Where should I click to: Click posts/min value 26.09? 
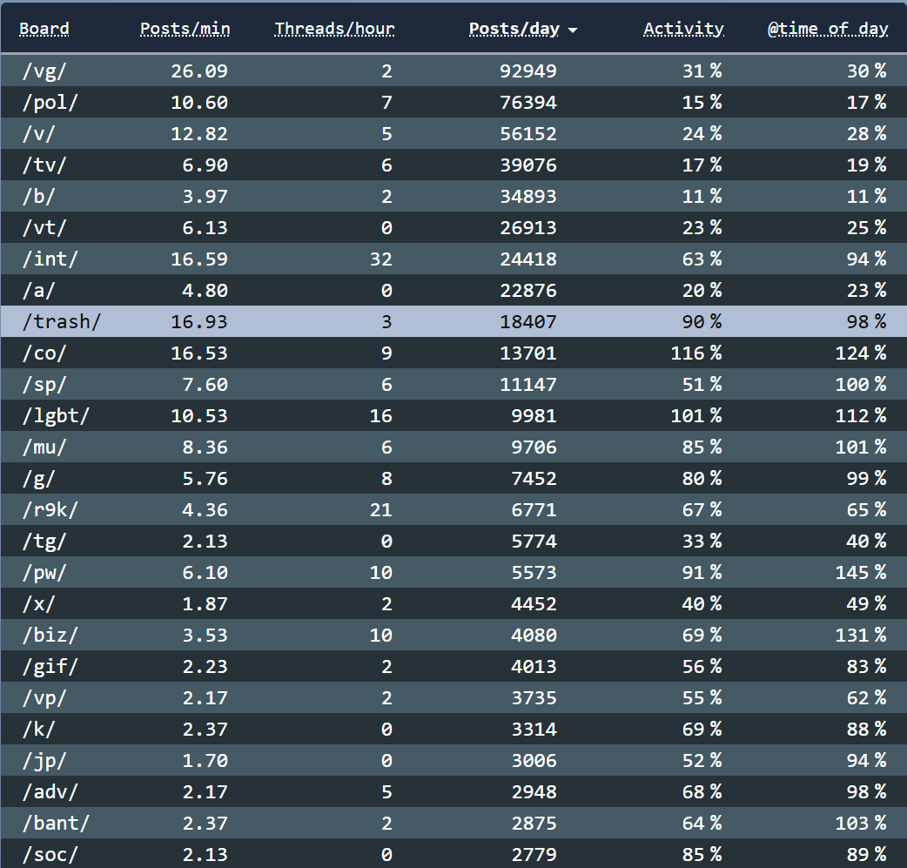pyautogui.click(x=199, y=71)
